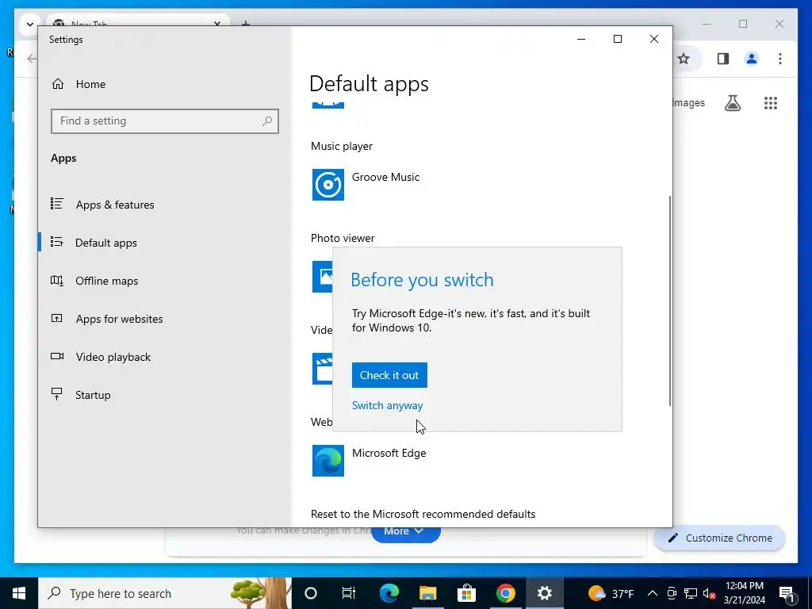
Task: Select Default apps in sidebar
Action: pyautogui.click(x=106, y=243)
